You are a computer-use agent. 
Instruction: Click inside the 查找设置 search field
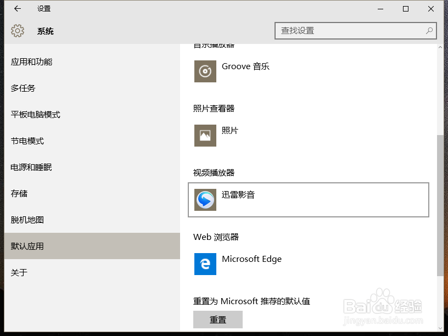pos(340,31)
